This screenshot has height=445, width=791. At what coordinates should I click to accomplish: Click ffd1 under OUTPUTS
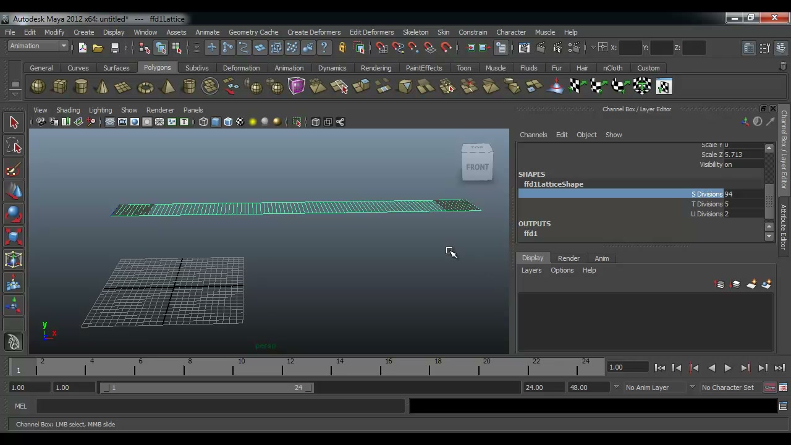click(531, 234)
